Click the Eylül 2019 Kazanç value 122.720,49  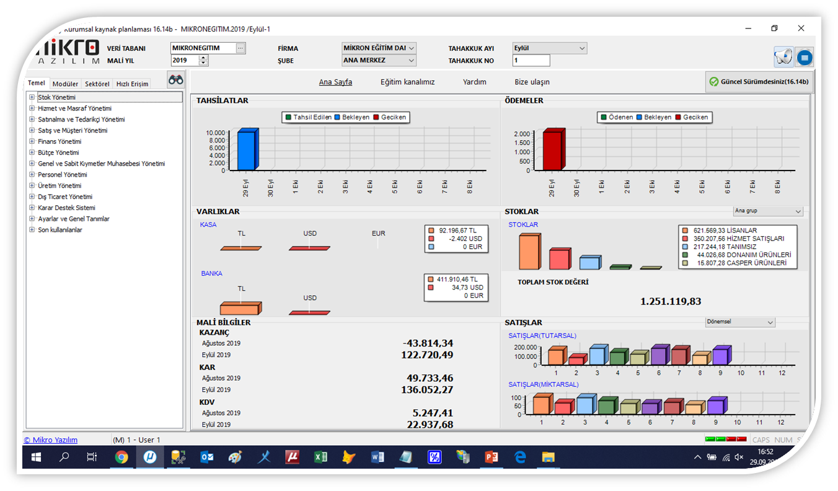[427, 355]
